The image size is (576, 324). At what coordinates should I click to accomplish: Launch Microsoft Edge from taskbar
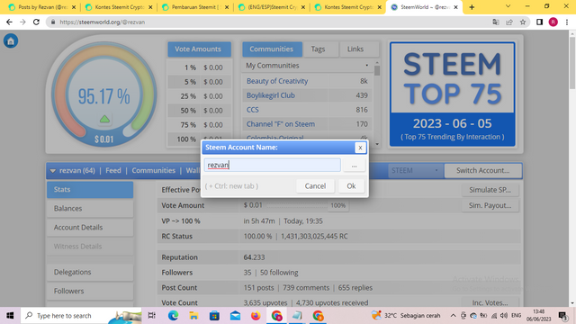pyautogui.click(x=173, y=316)
